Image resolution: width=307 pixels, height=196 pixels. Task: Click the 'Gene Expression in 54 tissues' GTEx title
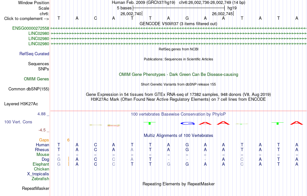click(x=178, y=95)
